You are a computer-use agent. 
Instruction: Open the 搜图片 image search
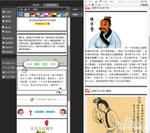pyautogui.click(x=7, y=32)
